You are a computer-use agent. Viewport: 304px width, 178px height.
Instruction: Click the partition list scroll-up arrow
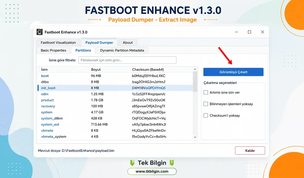point(195,69)
